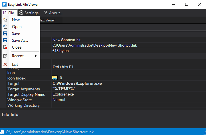Image resolution: width=206 pixels, height=135 pixels.
Task: Click the Target Arguments value "%TEMP%"
Action: tap(64, 89)
